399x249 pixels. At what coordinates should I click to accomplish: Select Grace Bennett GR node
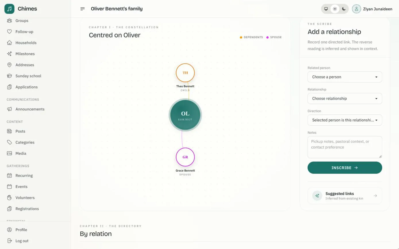(185, 157)
